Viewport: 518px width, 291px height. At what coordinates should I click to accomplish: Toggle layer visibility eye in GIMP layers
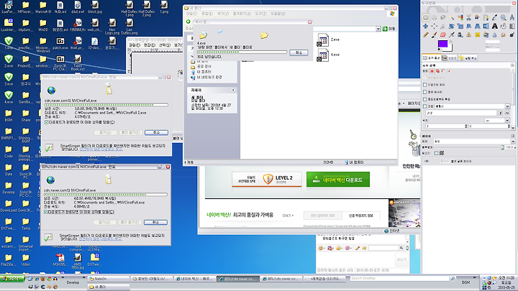(427, 162)
